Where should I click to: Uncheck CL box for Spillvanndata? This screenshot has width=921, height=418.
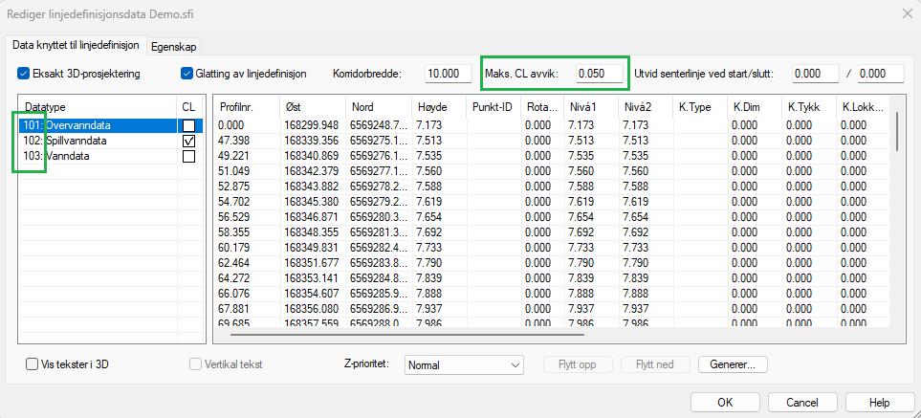(188, 141)
